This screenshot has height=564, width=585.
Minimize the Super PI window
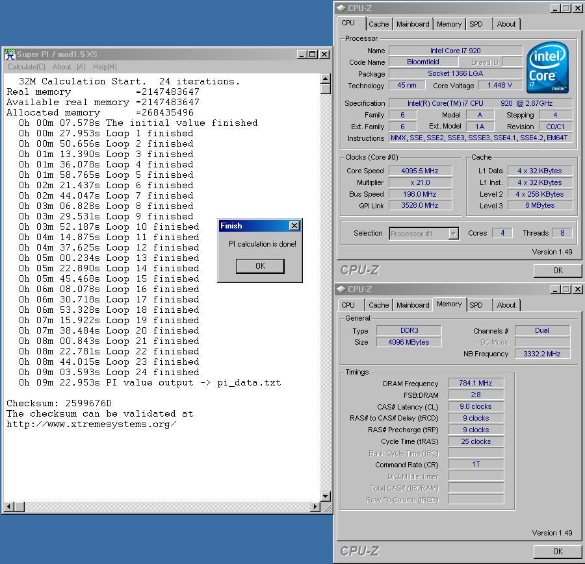tap(302, 55)
